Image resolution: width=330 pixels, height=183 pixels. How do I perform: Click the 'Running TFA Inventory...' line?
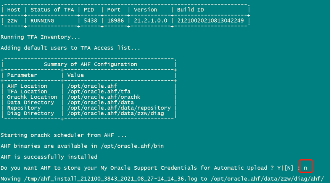pyautogui.click(x=40, y=37)
